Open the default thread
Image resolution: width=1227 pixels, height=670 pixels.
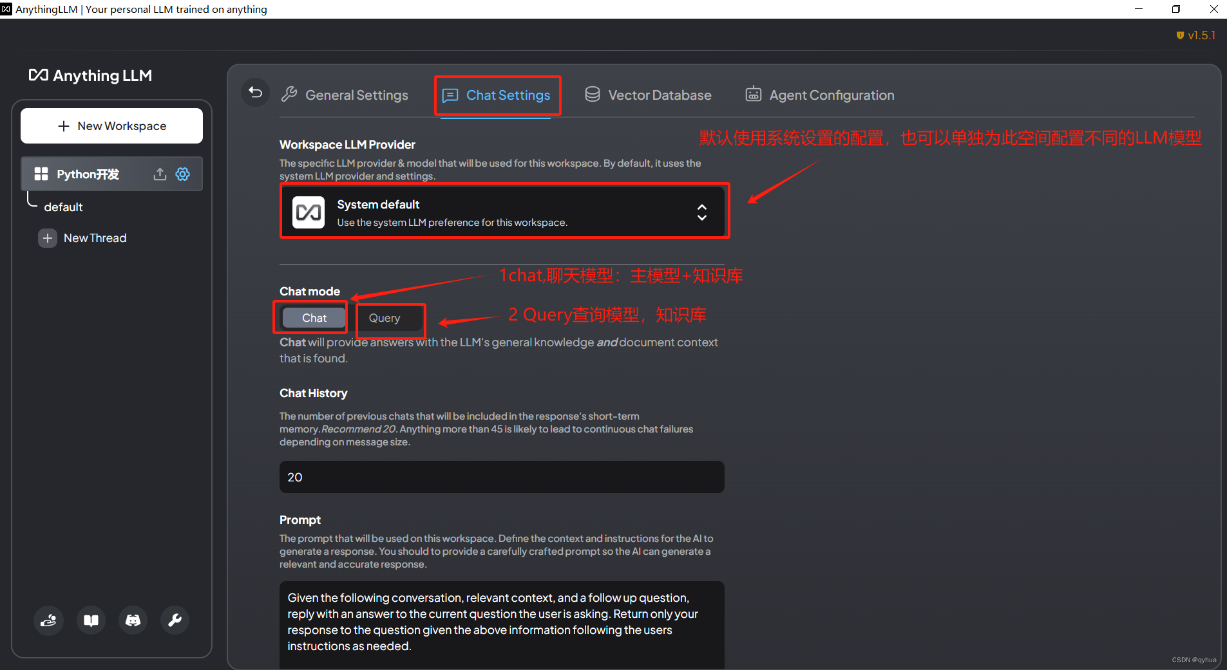[63, 207]
